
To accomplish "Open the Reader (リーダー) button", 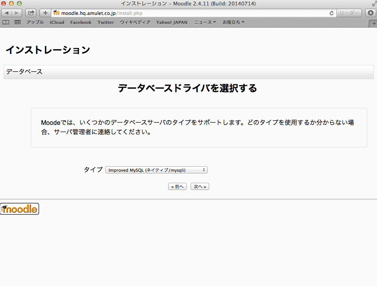I will point(349,13).
